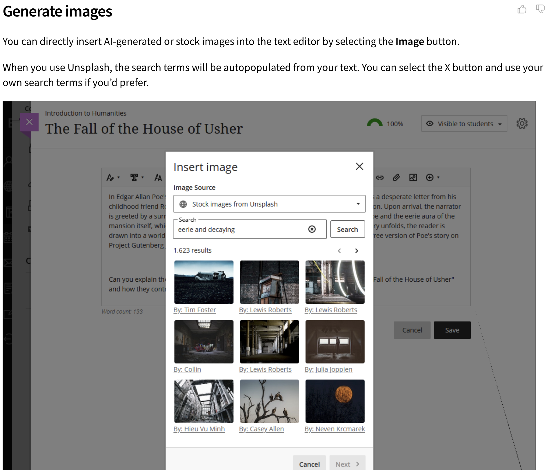The height and width of the screenshot is (470, 549).
Task: Click the search terms input field
Action: point(241,229)
